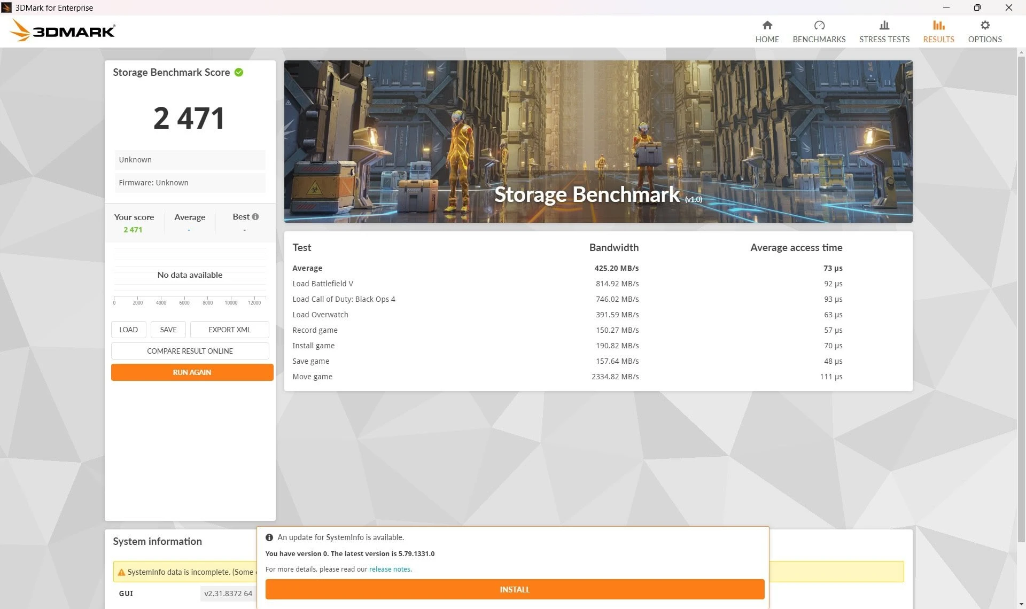The height and width of the screenshot is (609, 1026).
Task: Click the Average access time header
Action: click(x=796, y=247)
